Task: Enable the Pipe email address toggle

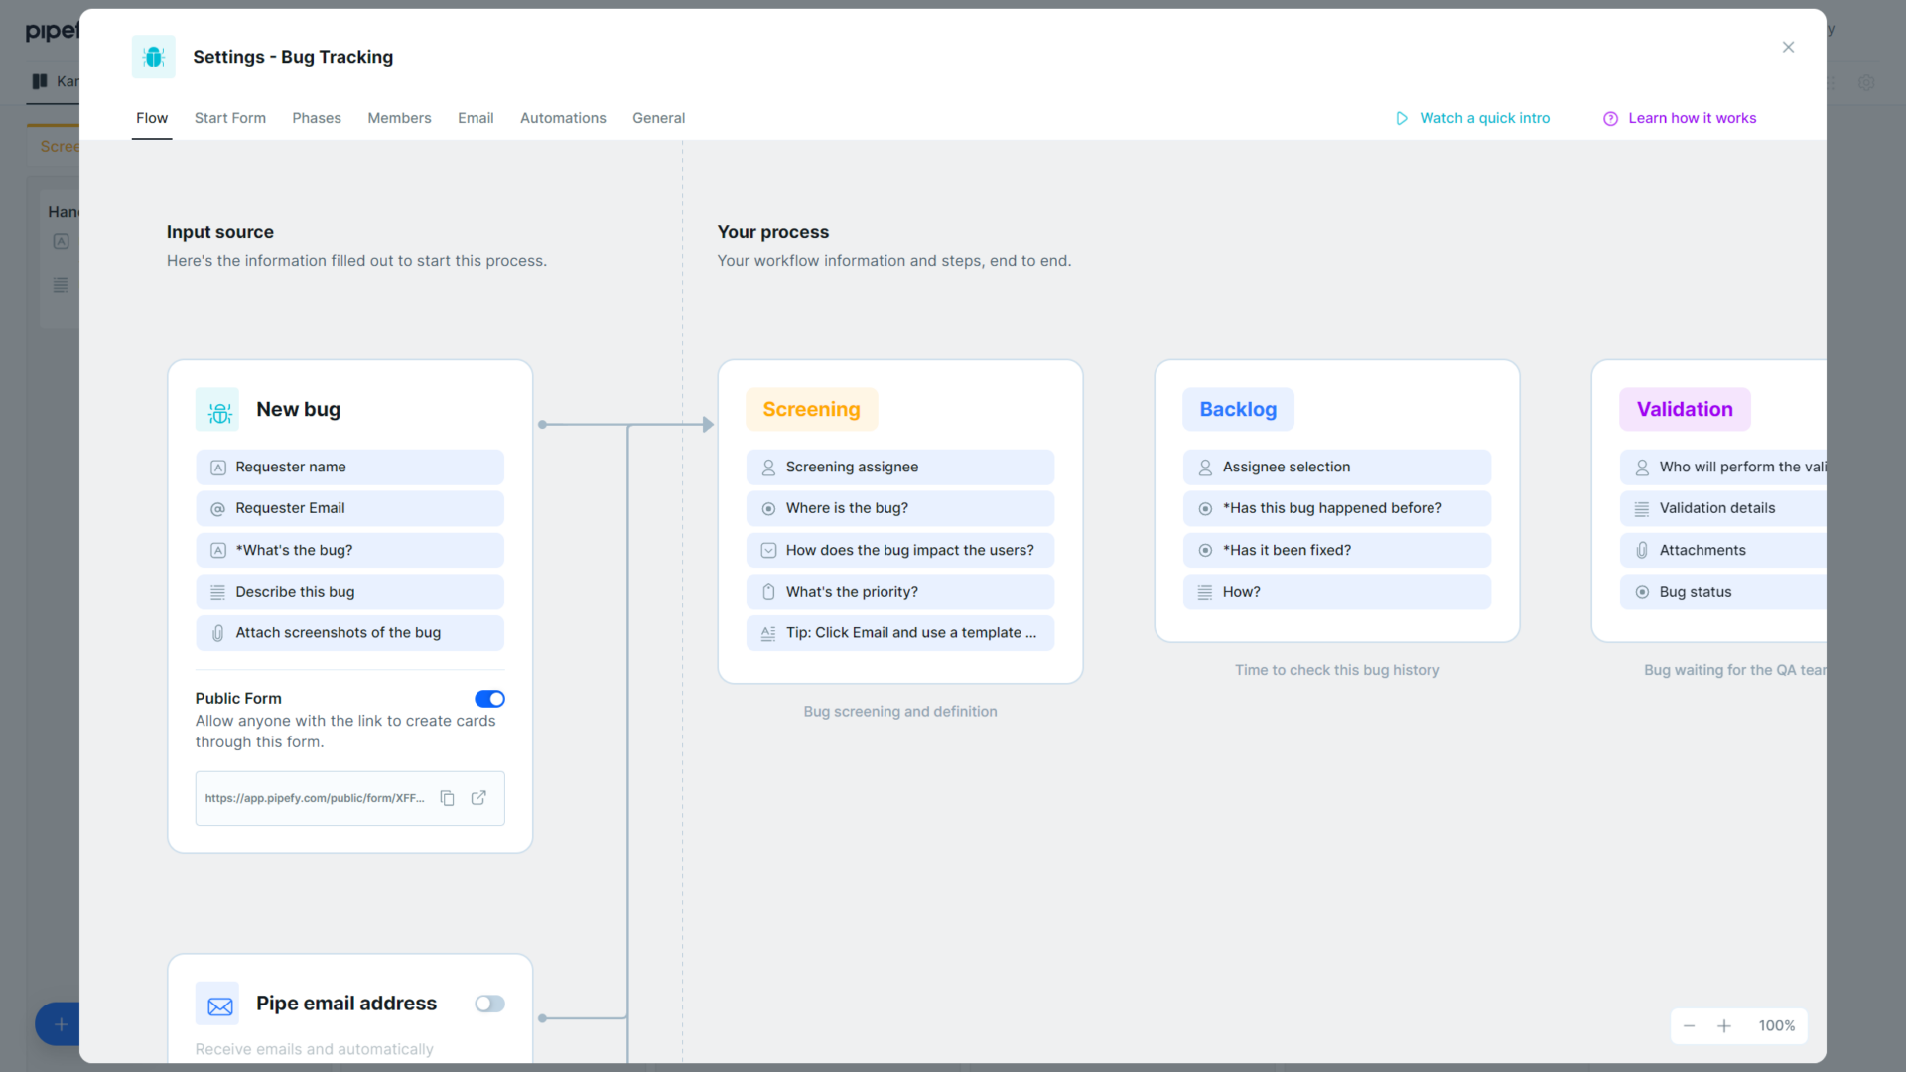Action: (489, 1004)
